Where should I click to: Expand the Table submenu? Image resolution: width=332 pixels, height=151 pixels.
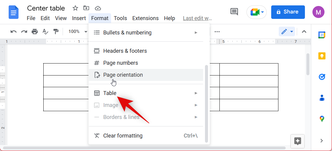tap(146, 93)
